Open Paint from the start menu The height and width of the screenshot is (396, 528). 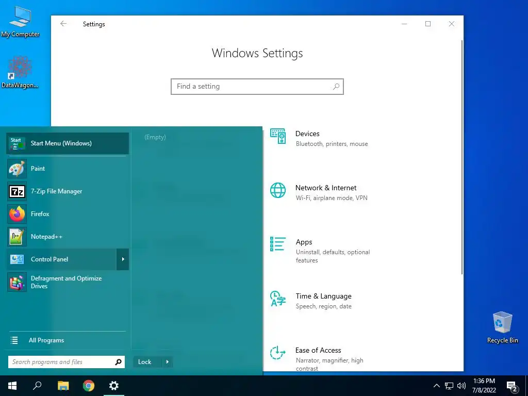[68, 169]
